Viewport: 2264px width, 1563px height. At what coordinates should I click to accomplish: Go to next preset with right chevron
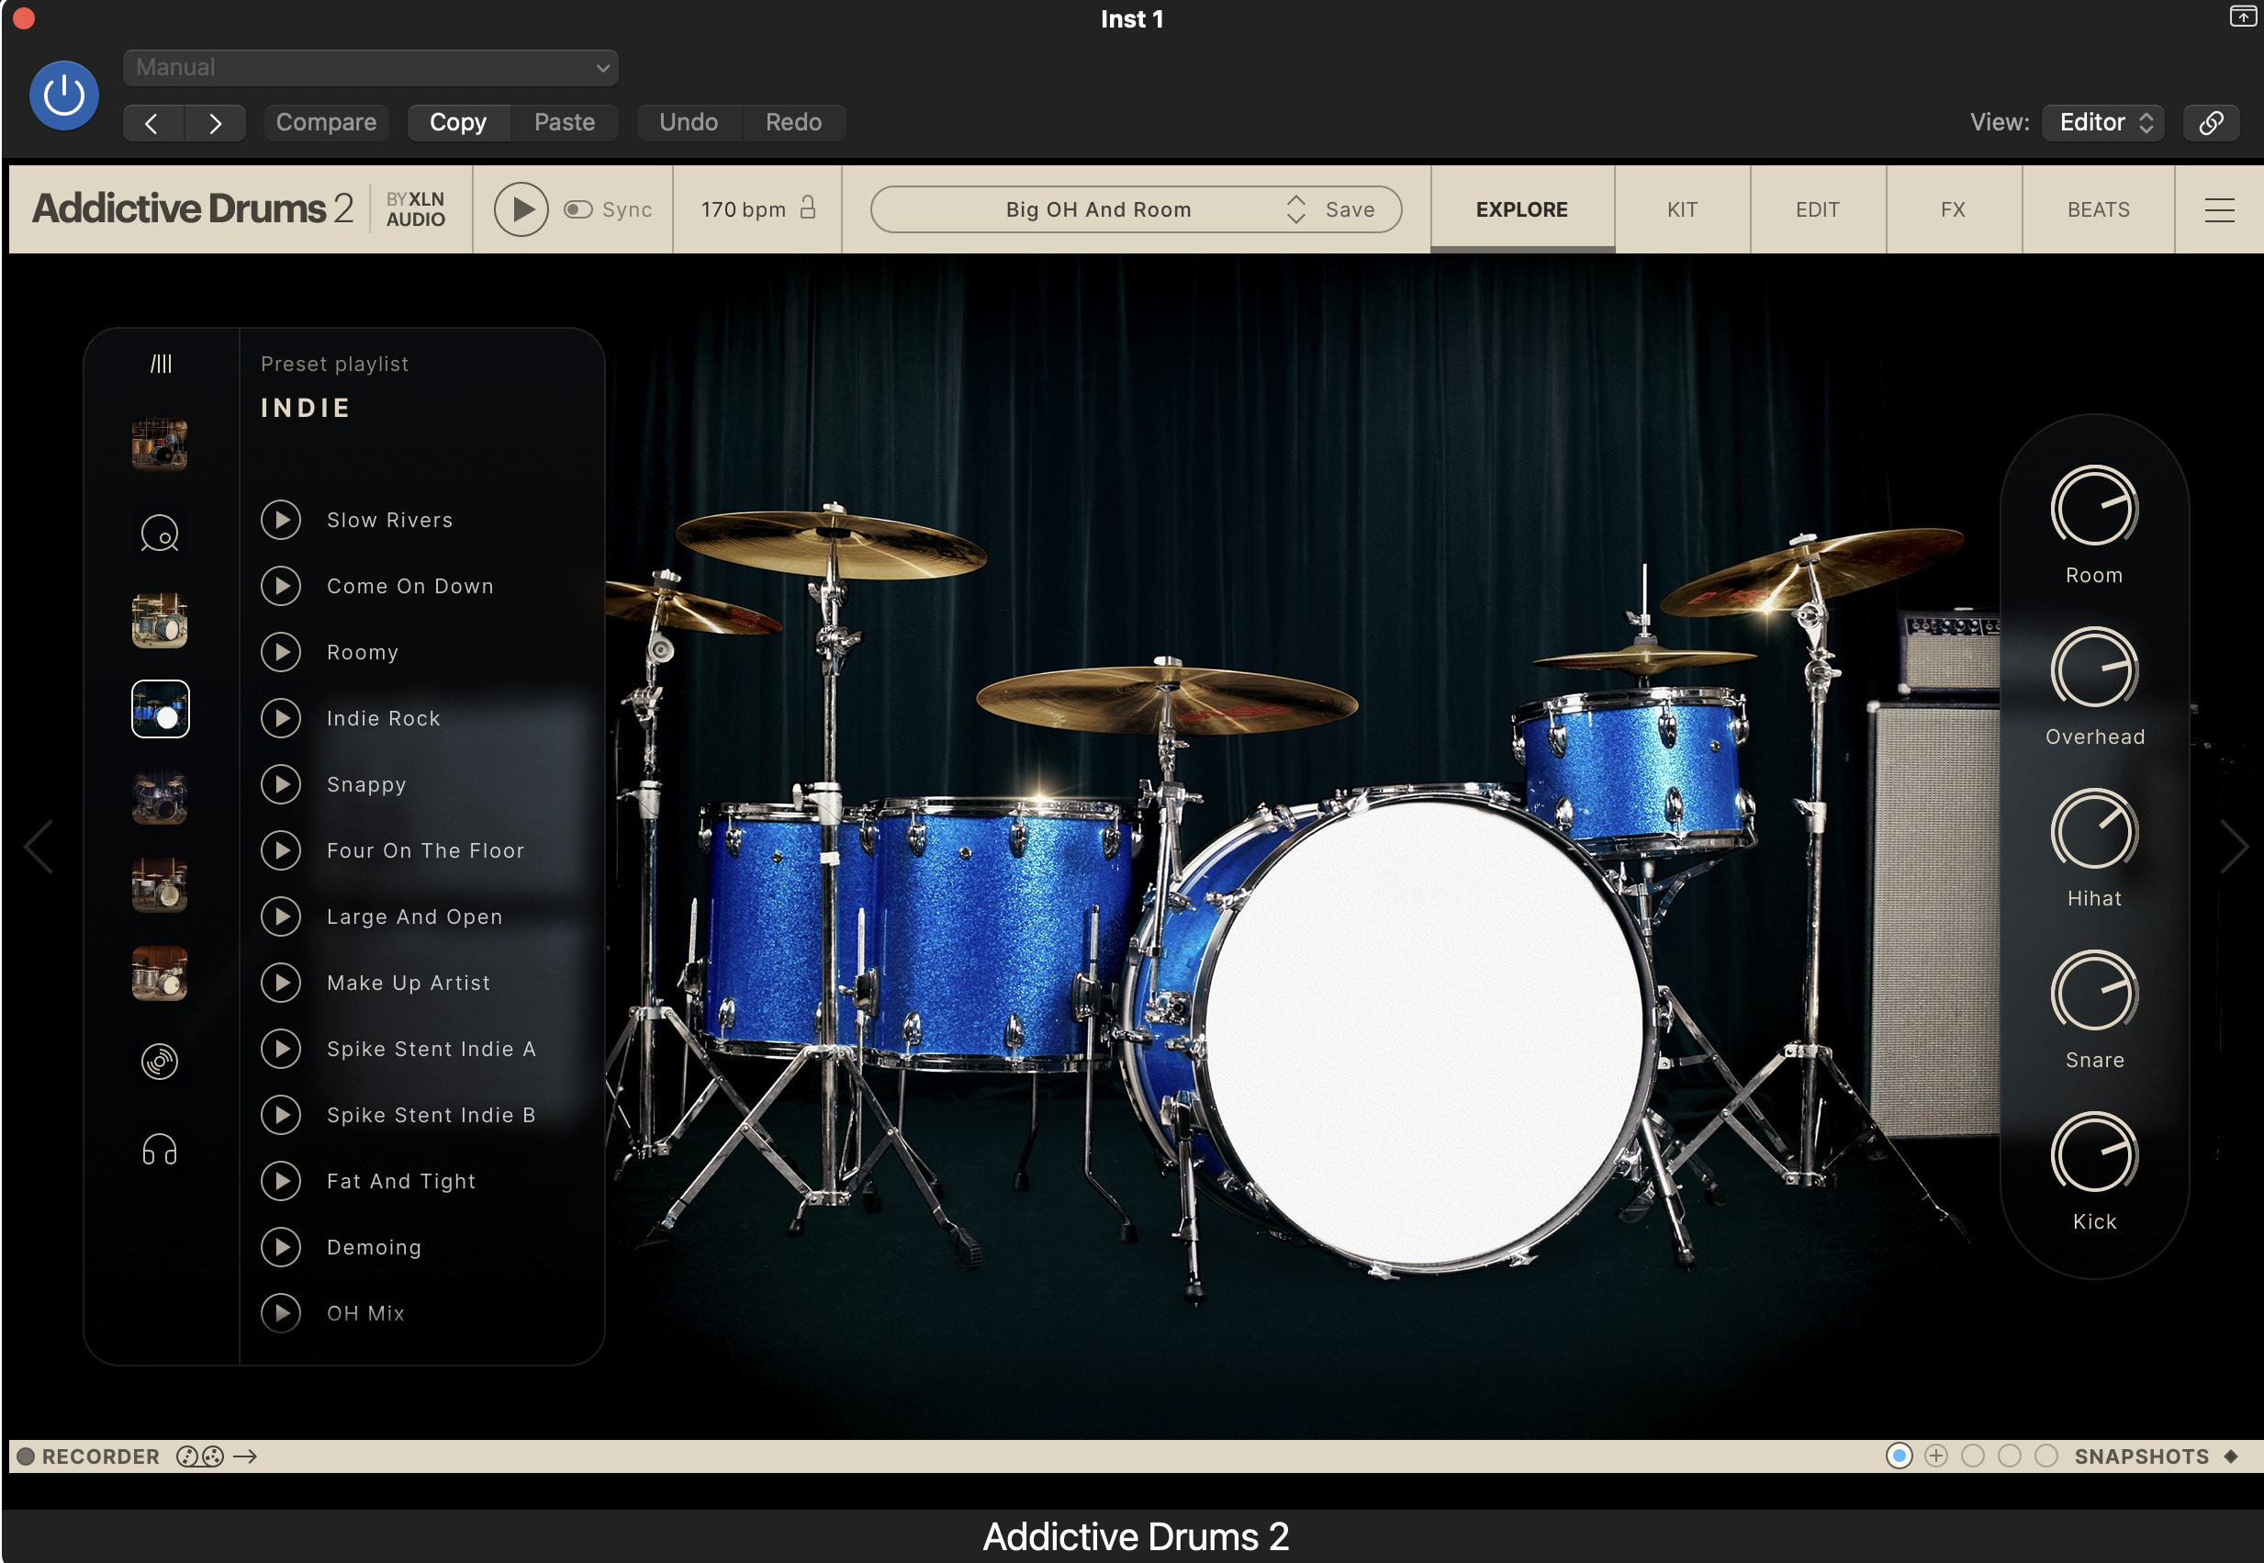[x=216, y=122]
